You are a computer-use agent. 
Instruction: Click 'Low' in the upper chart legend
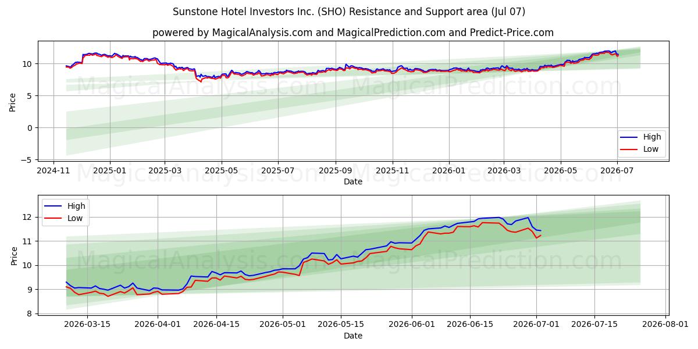coord(651,149)
